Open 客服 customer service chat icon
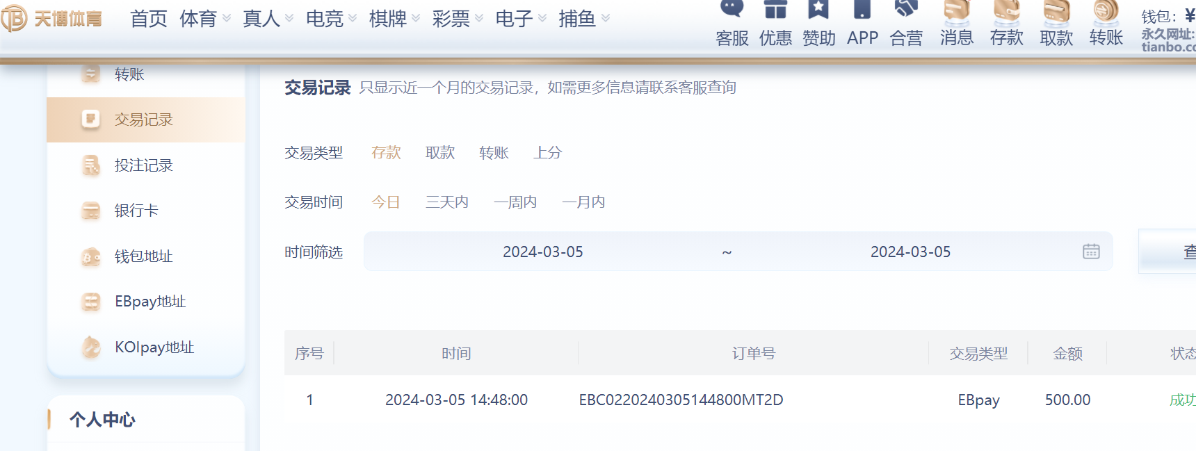 (732, 8)
